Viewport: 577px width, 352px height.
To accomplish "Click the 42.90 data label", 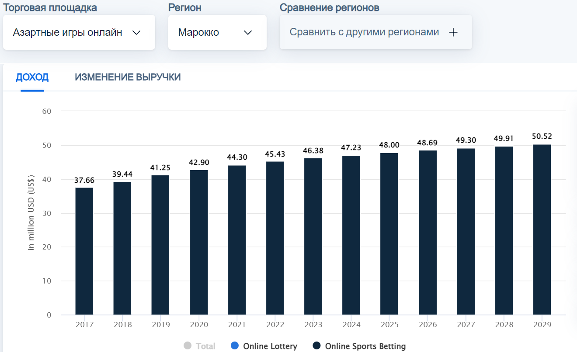I will [199, 163].
